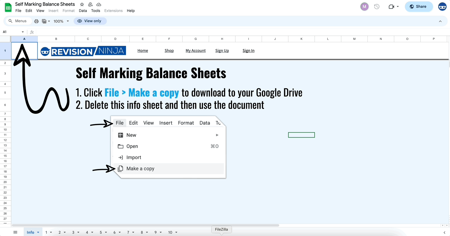Collapse the toolbar with the chevron
The height and width of the screenshot is (236, 450).
[x=440, y=21]
